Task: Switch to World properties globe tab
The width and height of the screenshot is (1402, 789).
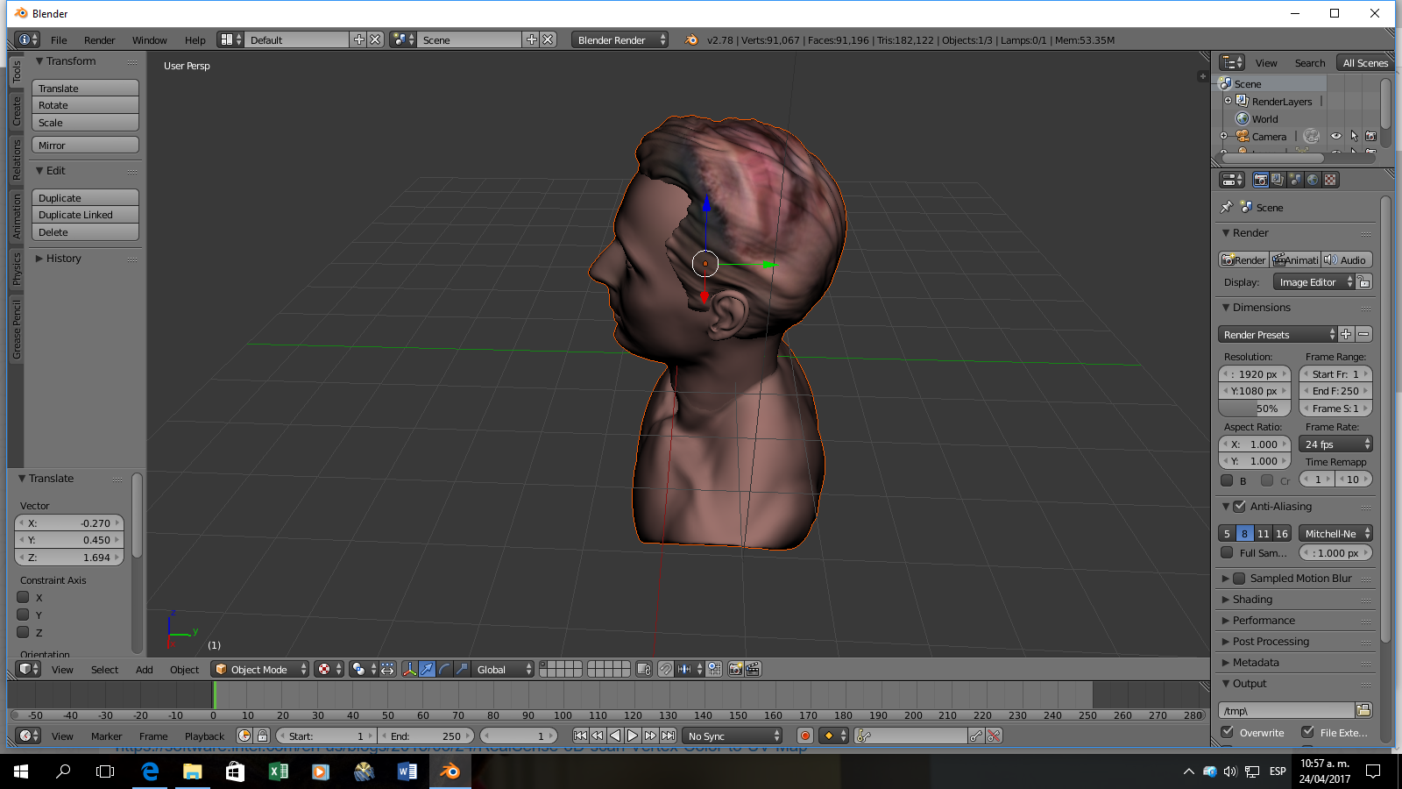Action: click(1313, 180)
